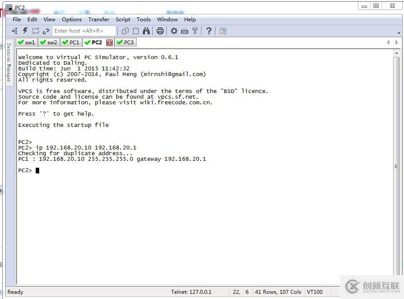Open the Session Manager toolbar icon
Image resolution: width=404 pixels, height=299 pixels.
(15, 31)
